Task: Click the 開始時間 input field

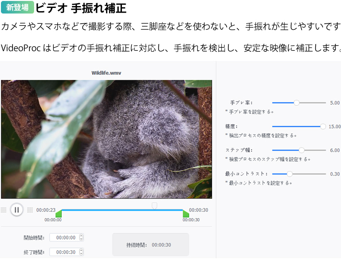Action: (66, 238)
